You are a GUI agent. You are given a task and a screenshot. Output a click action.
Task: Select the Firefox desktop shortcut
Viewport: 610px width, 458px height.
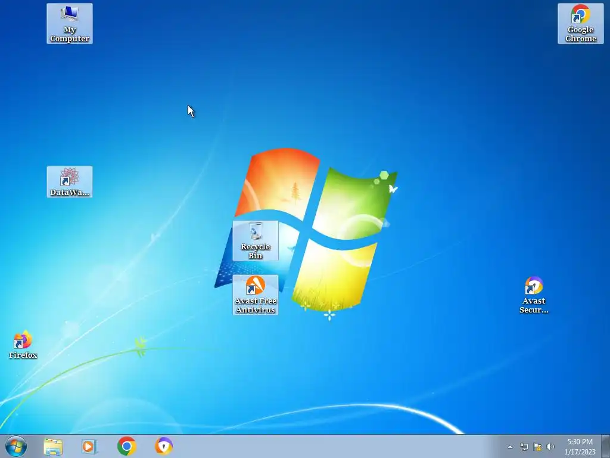(23, 345)
